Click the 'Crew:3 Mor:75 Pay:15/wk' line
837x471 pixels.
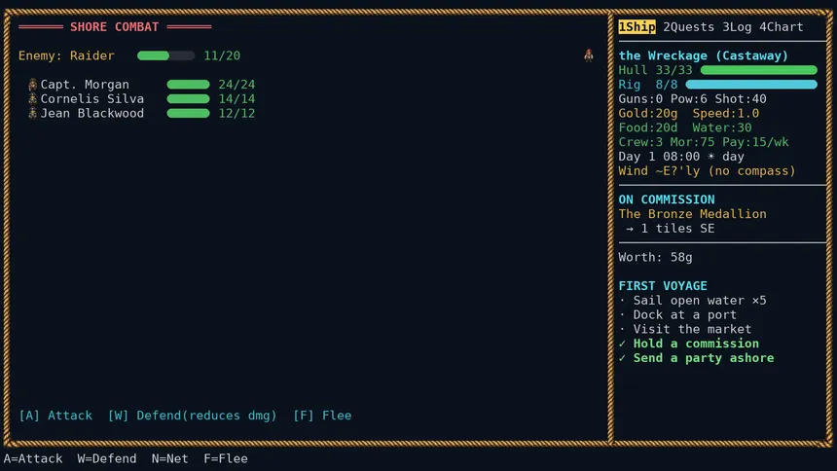704,142
